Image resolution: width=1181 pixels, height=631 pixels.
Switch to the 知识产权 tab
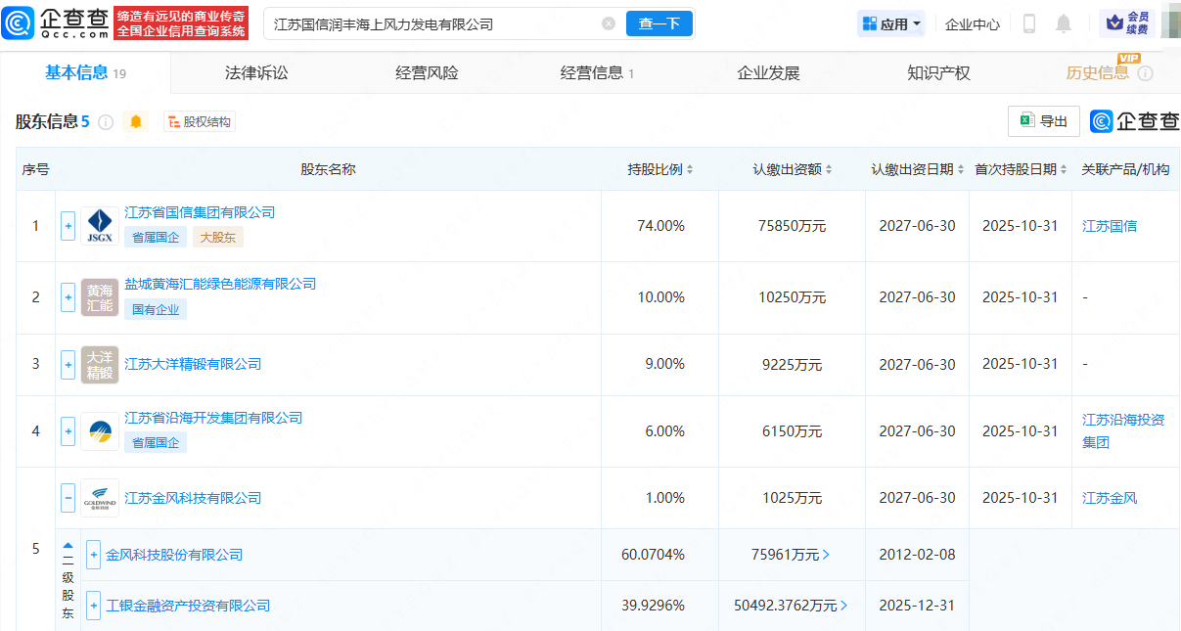pos(938,72)
